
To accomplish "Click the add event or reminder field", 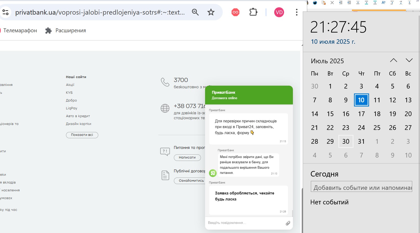I will pyautogui.click(x=362, y=186).
